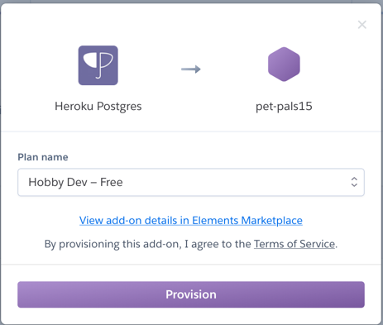Click the Heroku Postgres elephant logo

tap(98, 65)
